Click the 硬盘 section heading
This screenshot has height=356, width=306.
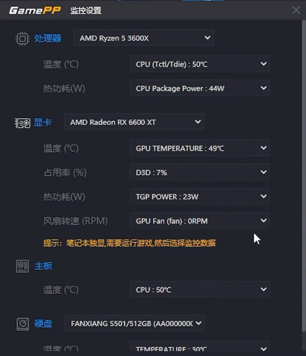(44, 324)
